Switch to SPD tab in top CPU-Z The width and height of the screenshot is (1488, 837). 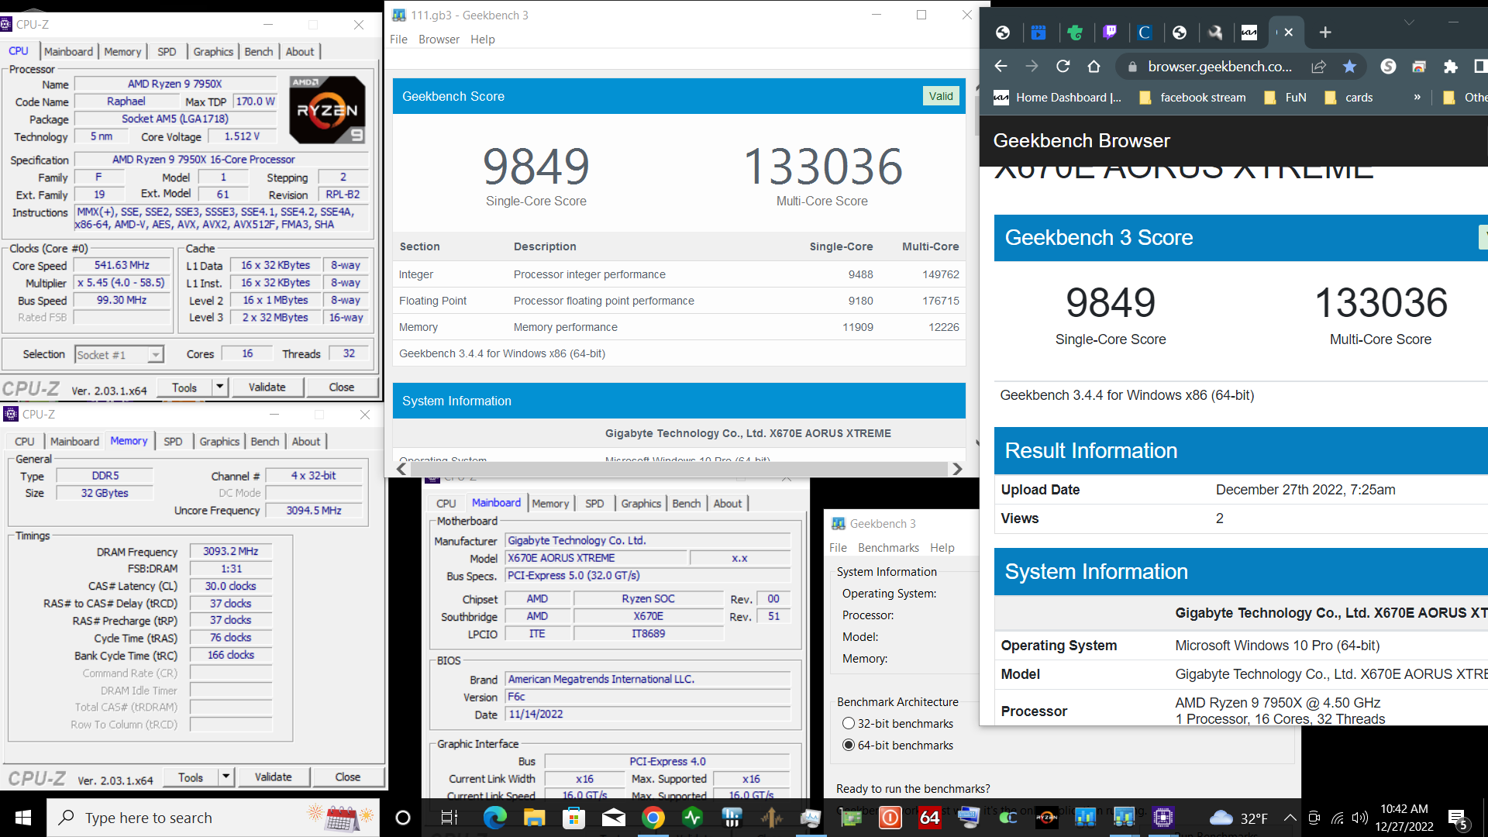pyautogui.click(x=167, y=51)
